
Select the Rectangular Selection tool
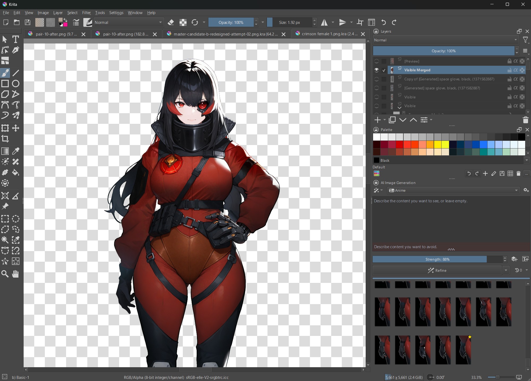click(5, 219)
